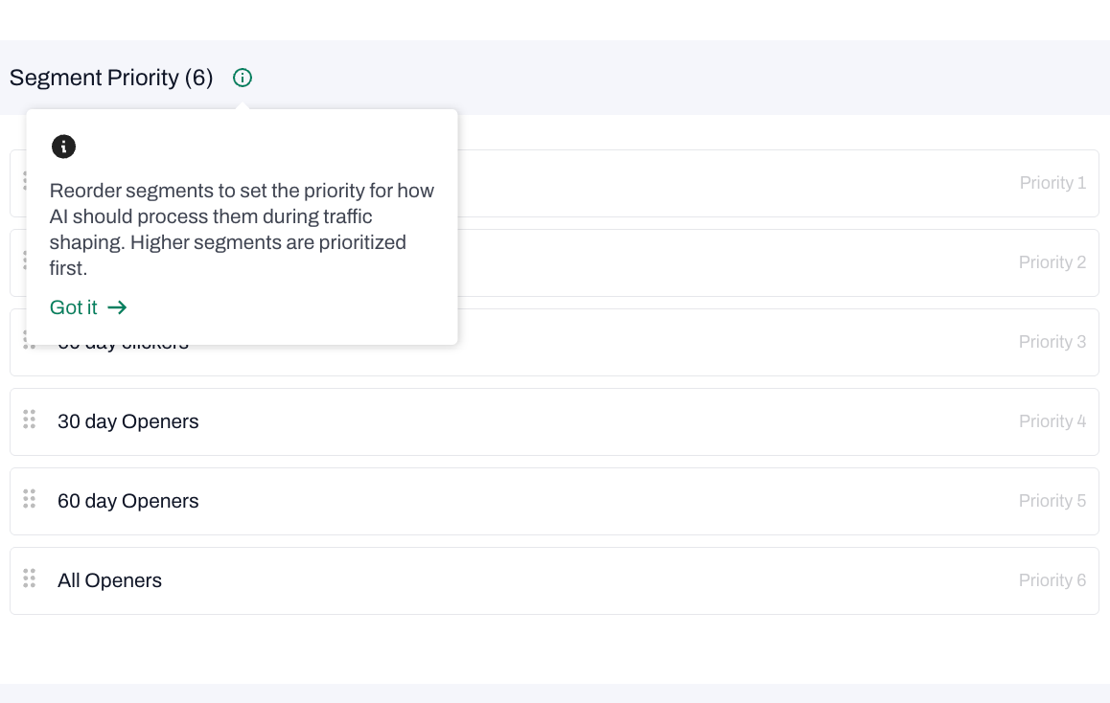Viewport: 1110px width, 703px height.
Task: Dismiss the tooltip with Got it
Action: pyautogui.click(x=74, y=307)
